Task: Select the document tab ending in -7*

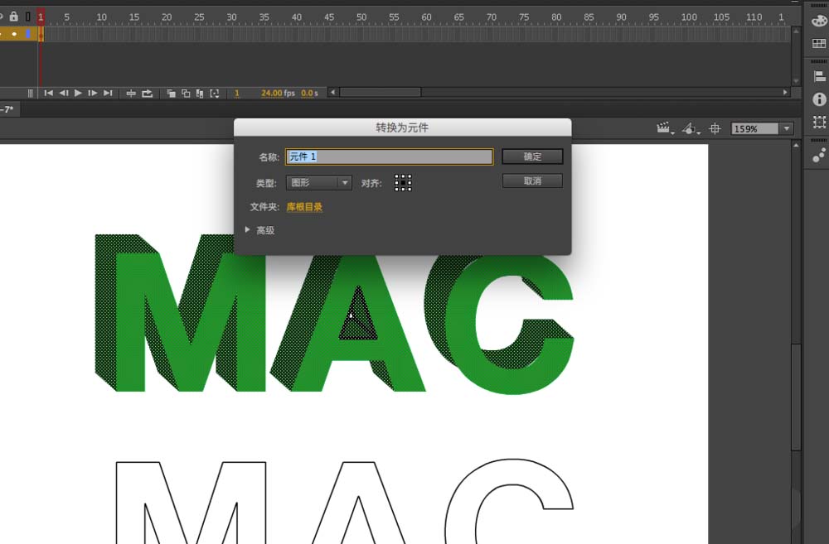Action: (9, 109)
